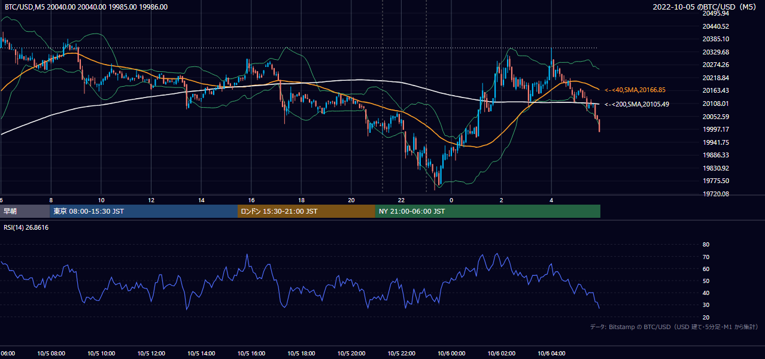The height and width of the screenshot is (359, 765).
Task: Click the 10/5 16:00 time label
Action: pos(251,354)
